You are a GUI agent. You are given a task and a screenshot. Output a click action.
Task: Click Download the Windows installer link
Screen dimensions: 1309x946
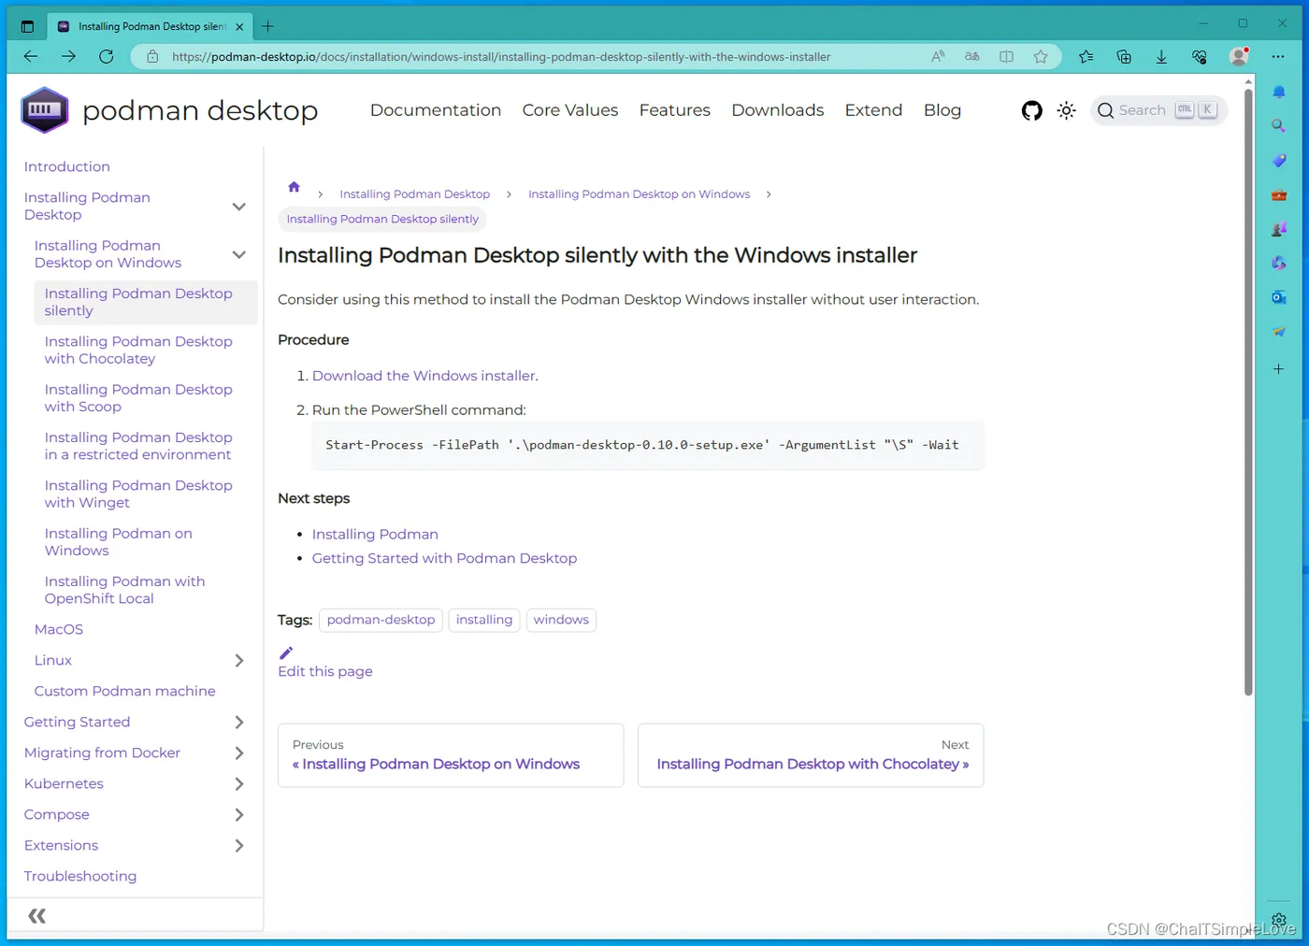(x=424, y=376)
